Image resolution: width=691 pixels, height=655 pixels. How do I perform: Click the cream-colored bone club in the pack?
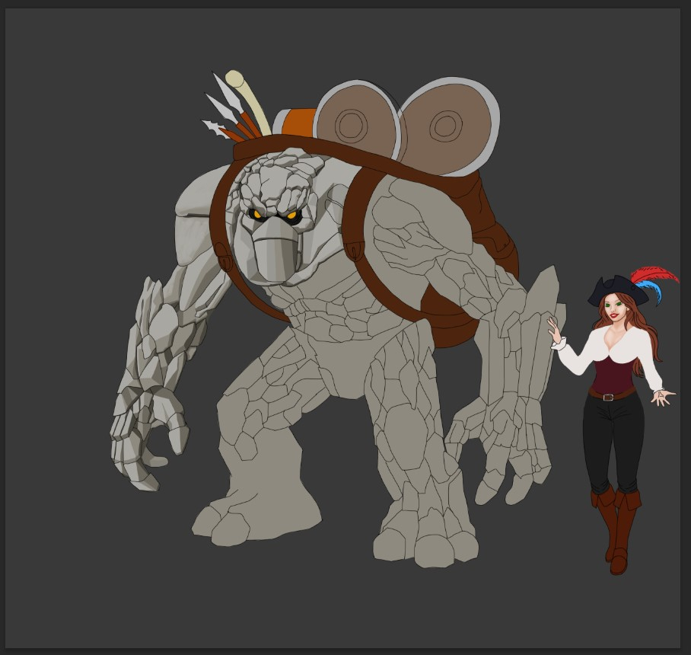(x=250, y=103)
